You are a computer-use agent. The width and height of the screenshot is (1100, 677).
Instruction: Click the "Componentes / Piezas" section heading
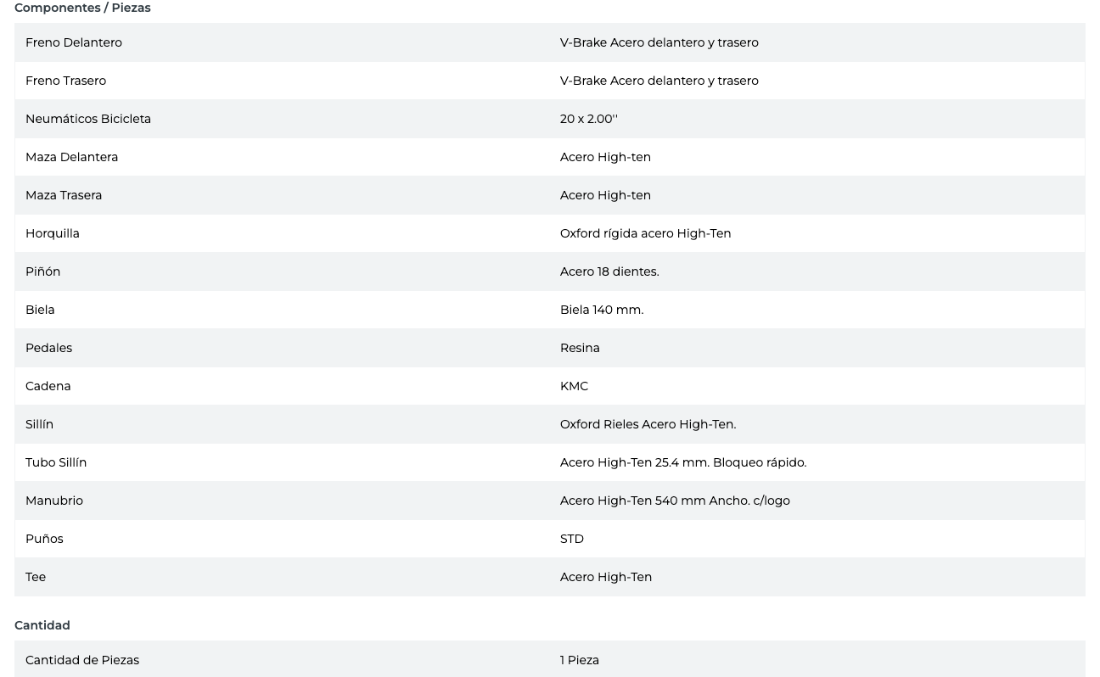pos(82,8)
